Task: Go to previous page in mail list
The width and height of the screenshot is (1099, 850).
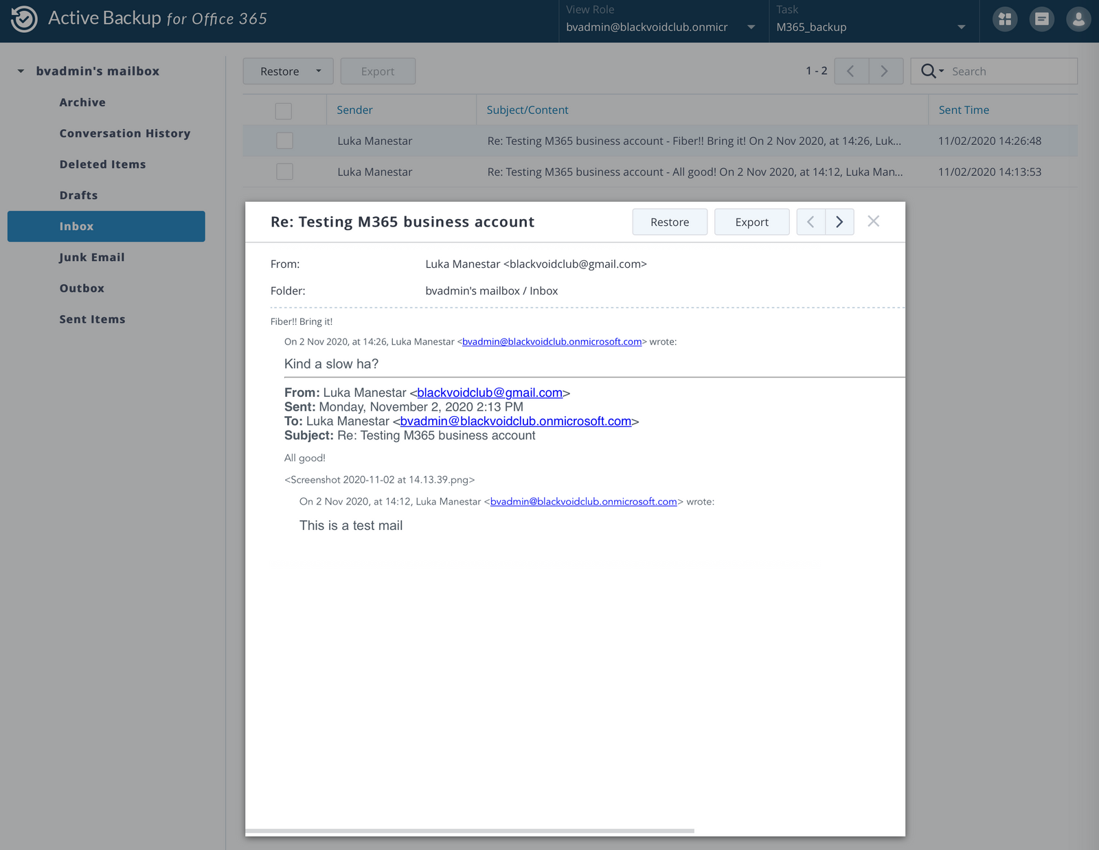Action: pos(851,71)
